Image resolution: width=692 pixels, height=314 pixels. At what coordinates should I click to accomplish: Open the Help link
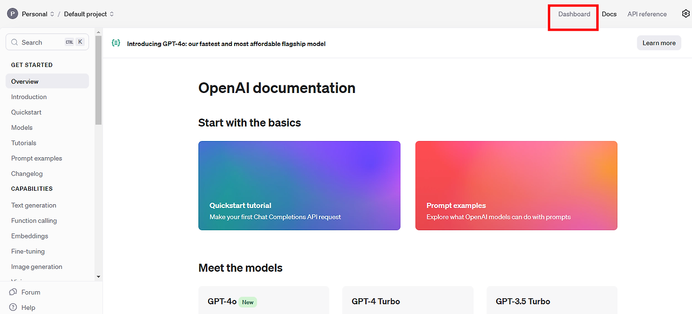pyautogui.click(x=28, y=308)
